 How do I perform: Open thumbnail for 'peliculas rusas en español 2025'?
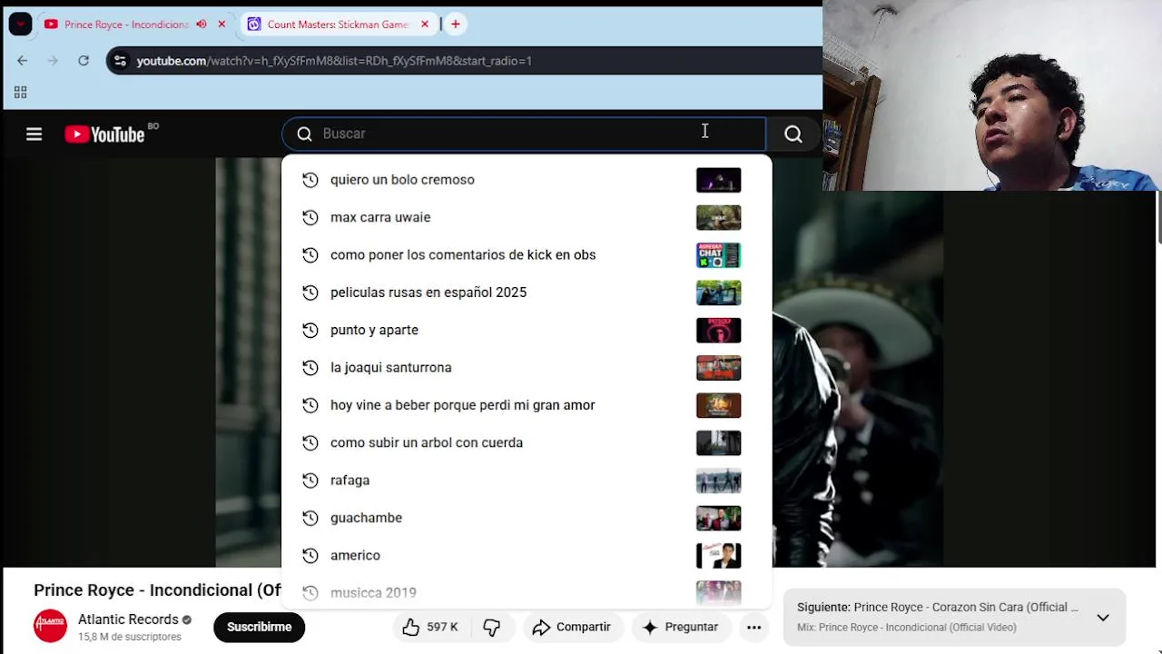[x=718, y=292]
